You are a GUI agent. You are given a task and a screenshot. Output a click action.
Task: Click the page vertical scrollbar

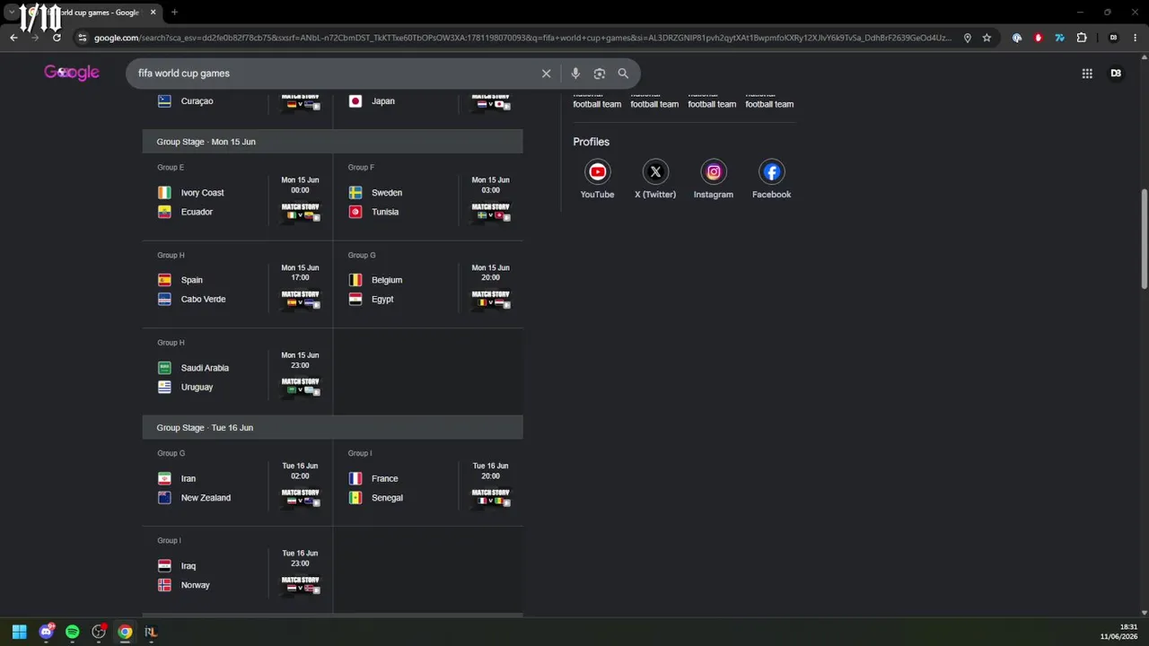click(x=1144, y=239)
